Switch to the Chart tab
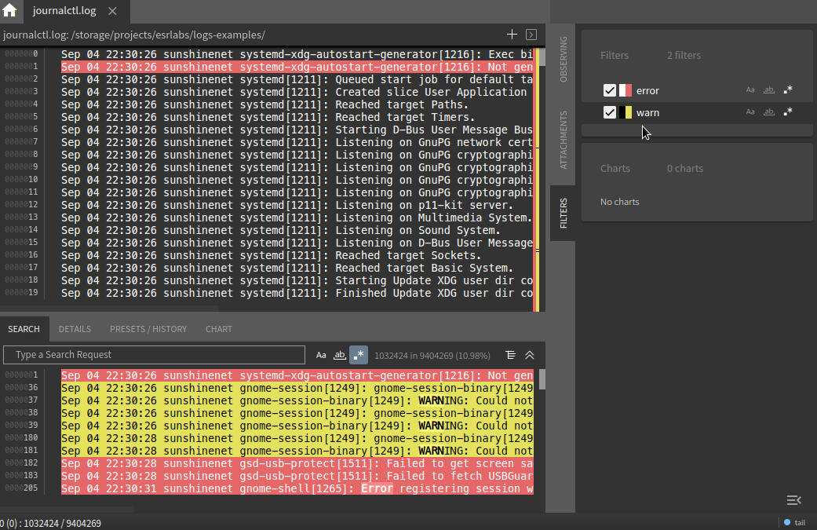The image size is (817, 530). 219,329
